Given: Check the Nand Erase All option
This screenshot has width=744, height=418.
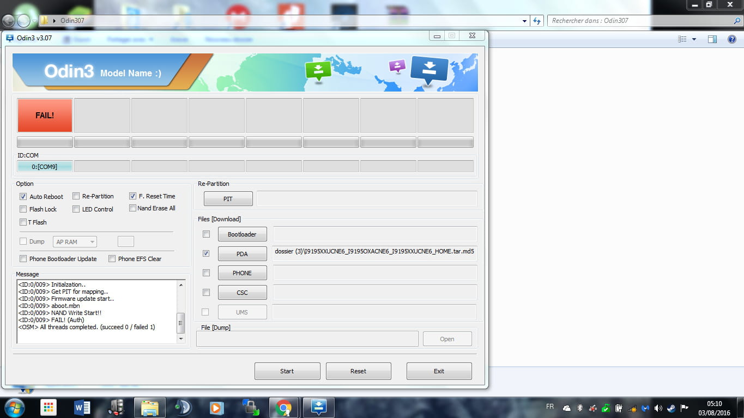Looking at the screenshot, I should click(x=132, y=208).
